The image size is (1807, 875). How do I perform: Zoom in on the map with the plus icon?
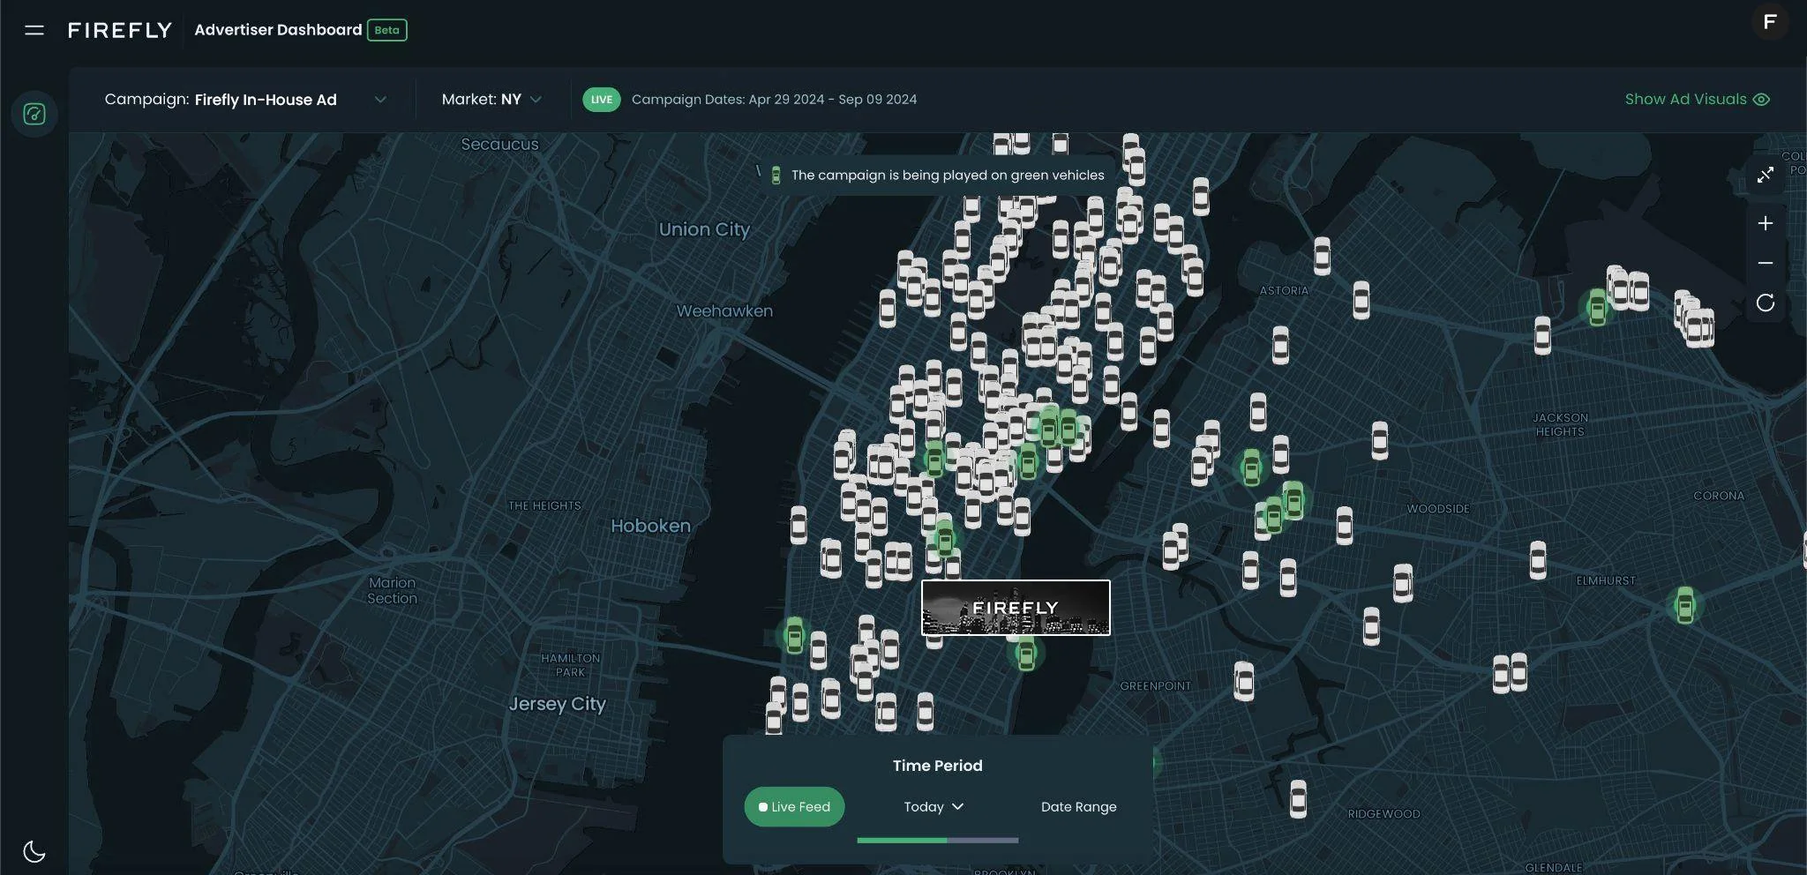[x=1766, y=222]
